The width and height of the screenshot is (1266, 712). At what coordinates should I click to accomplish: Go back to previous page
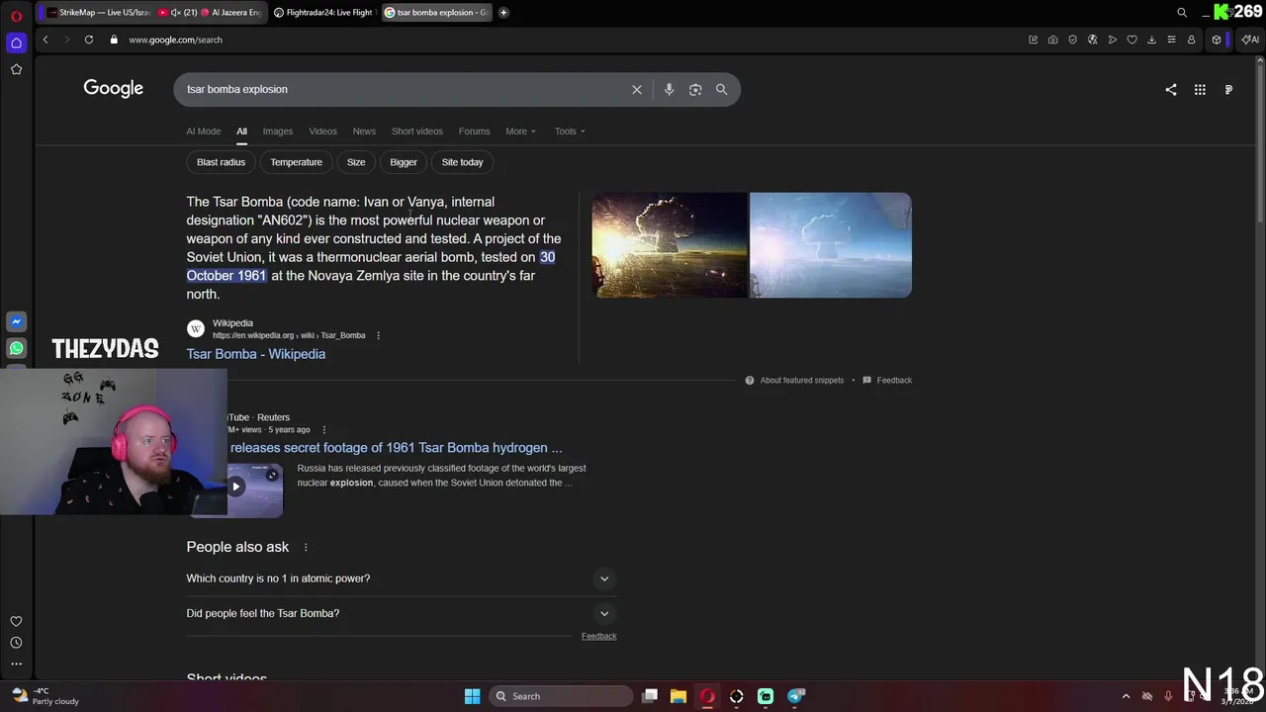tap(45, 40)
